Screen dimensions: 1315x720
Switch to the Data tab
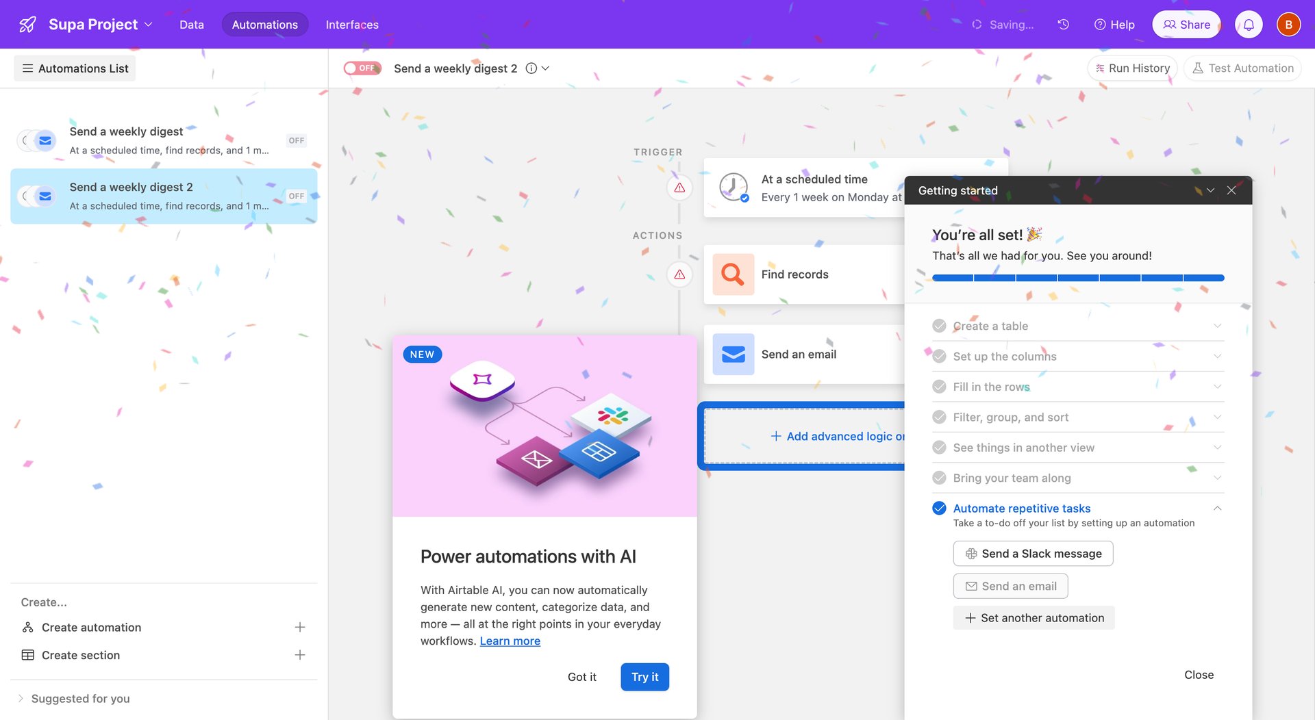click(191, 24)
